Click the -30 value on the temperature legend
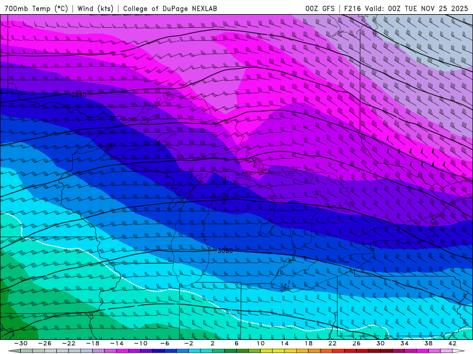Screen dimensions: 473x354 21,343
